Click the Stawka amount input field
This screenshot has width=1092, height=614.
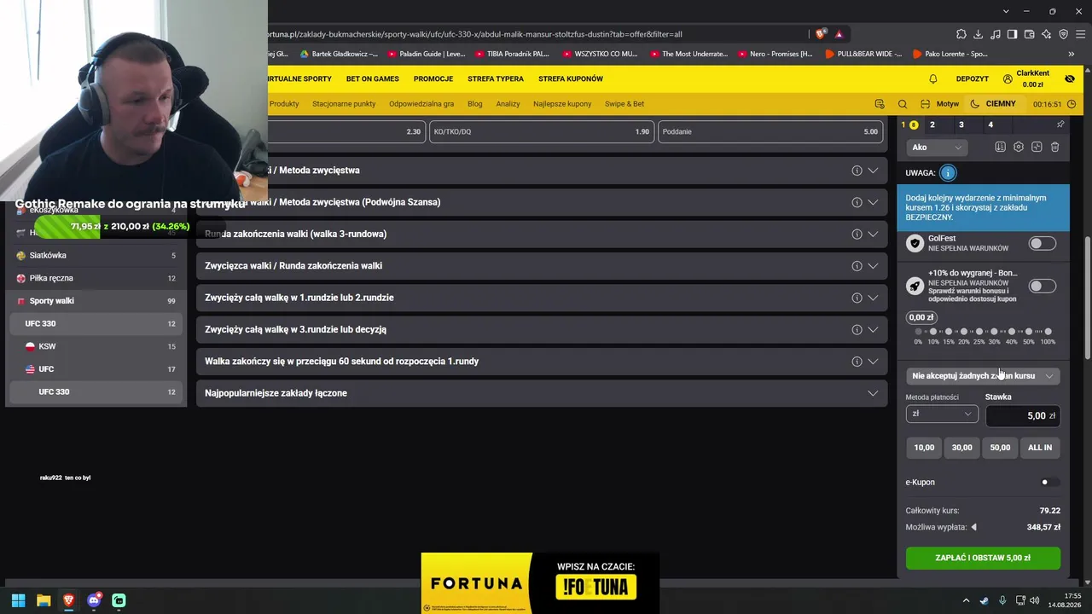point(1023,416)
